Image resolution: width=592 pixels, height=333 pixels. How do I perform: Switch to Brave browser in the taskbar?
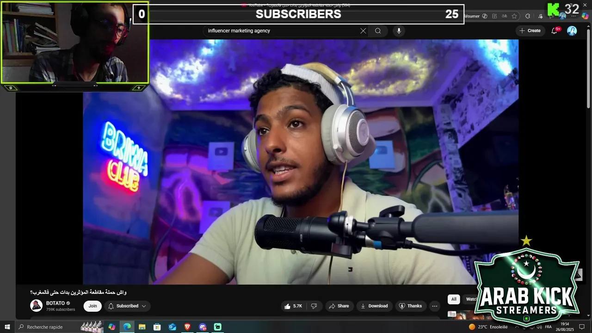187,327
